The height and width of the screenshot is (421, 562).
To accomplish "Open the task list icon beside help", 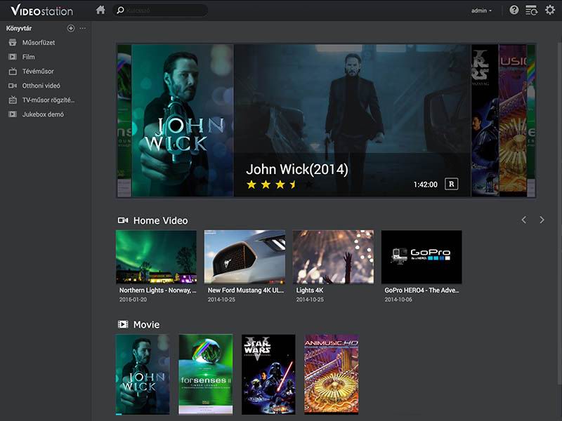I will (x=532, y=11).
